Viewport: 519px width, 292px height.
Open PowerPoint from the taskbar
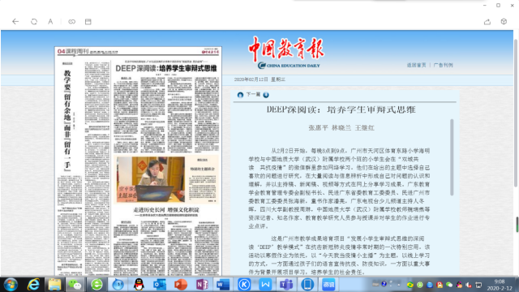(180, 285)
